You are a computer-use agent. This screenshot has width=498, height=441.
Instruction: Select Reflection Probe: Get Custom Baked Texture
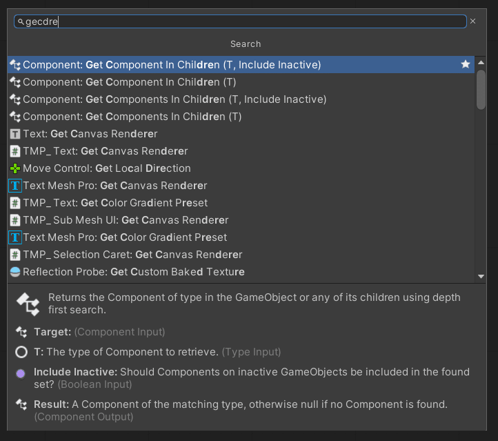(134, 272)
